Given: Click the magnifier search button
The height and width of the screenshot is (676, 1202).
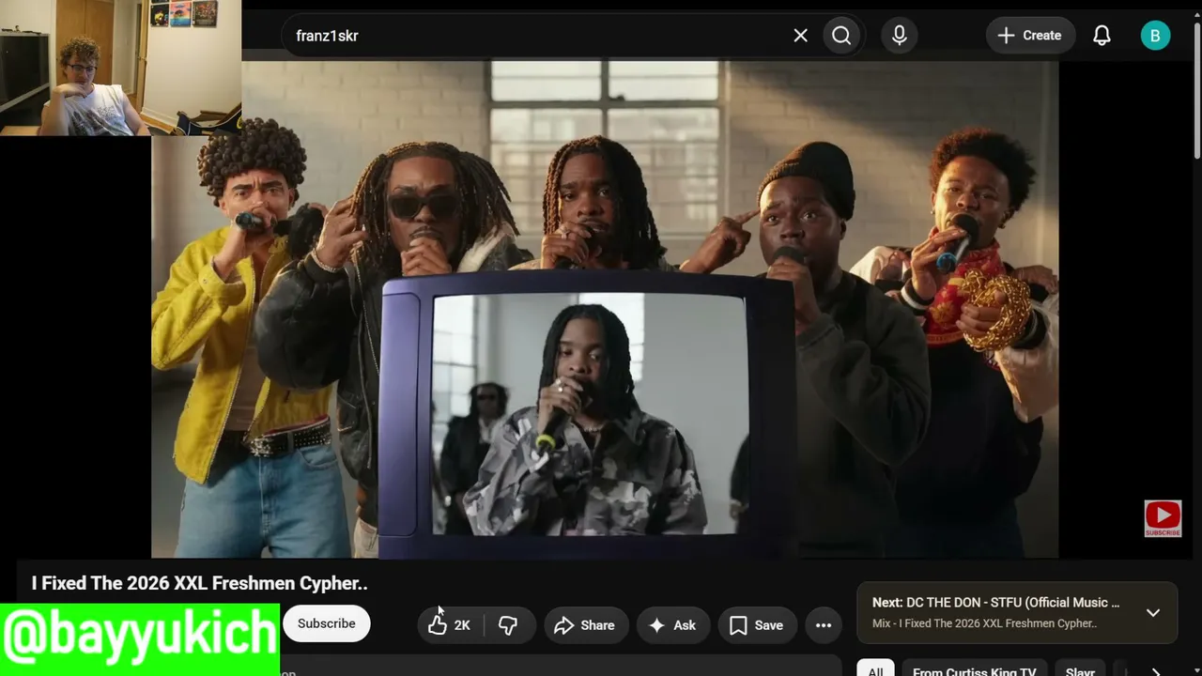Looking at the screenshot, I should click(x=841, y=36).
